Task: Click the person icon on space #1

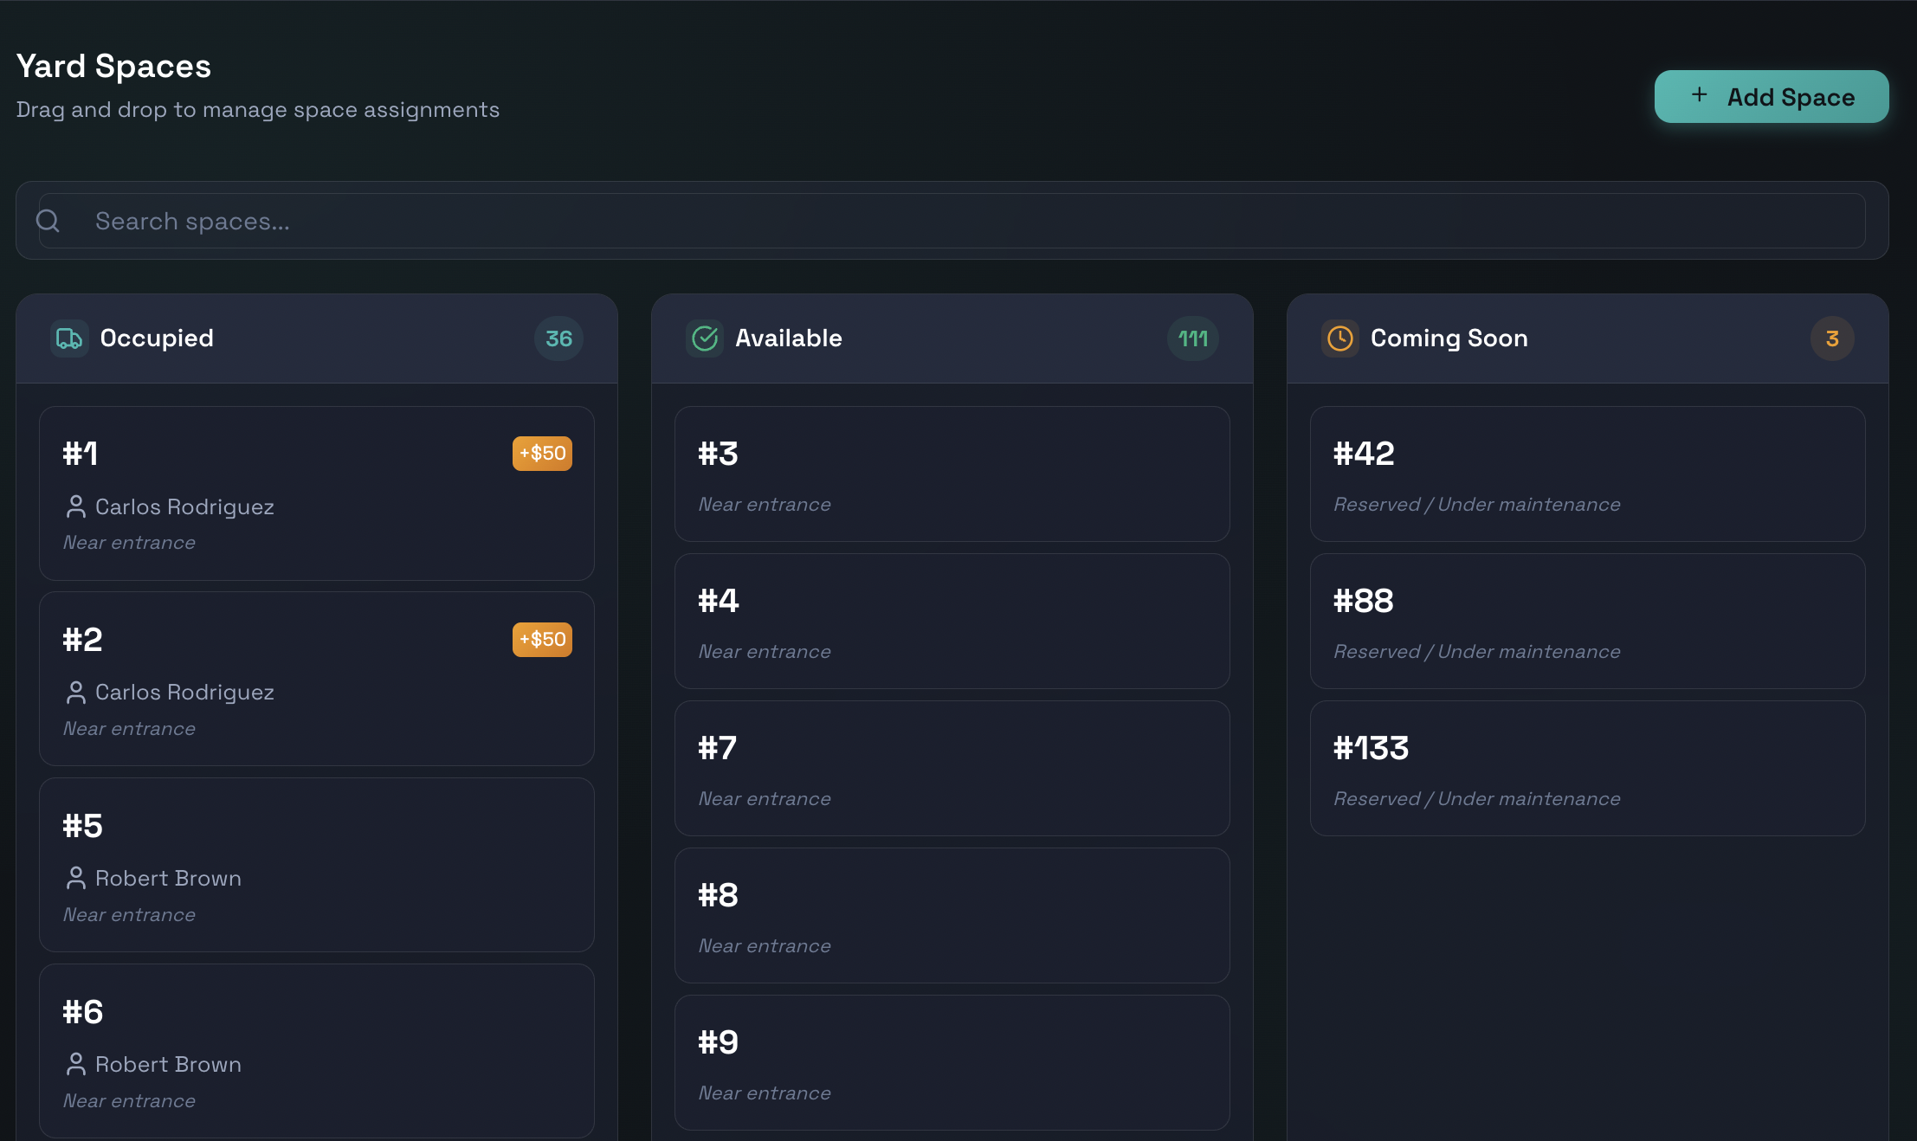Action: [x=75, y=506]
